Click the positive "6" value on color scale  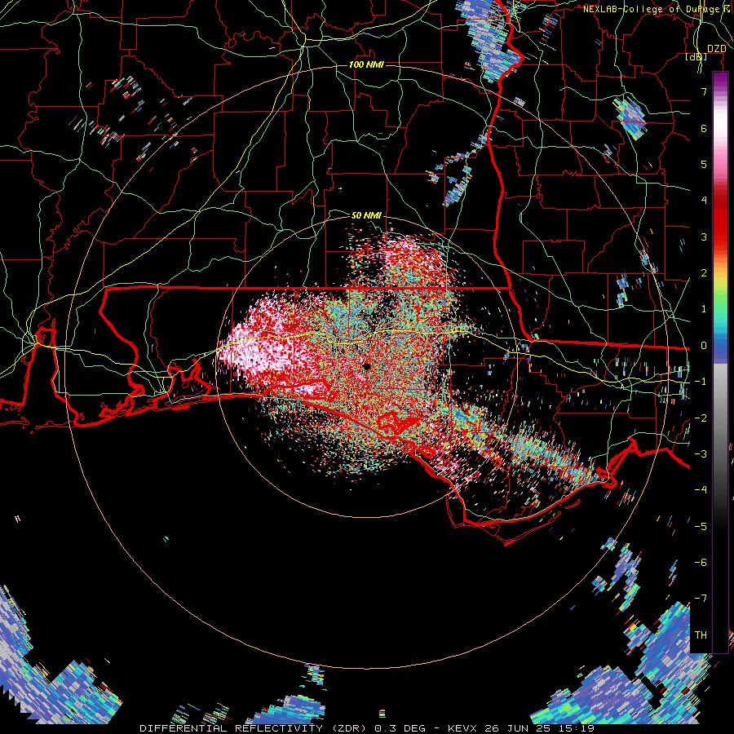coord(704,128)
